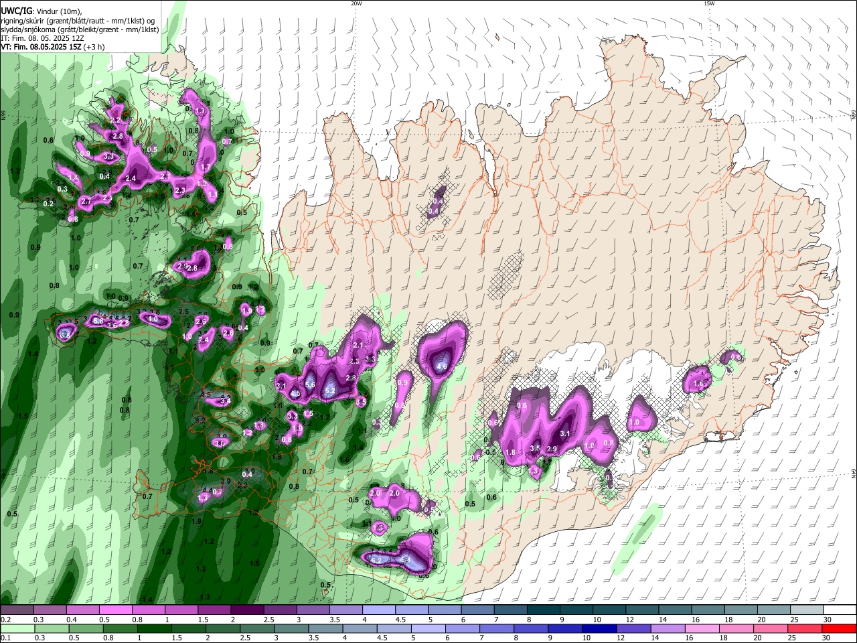Select the purple 12–14 swatch in the lower scale

[x=634, y=628]
